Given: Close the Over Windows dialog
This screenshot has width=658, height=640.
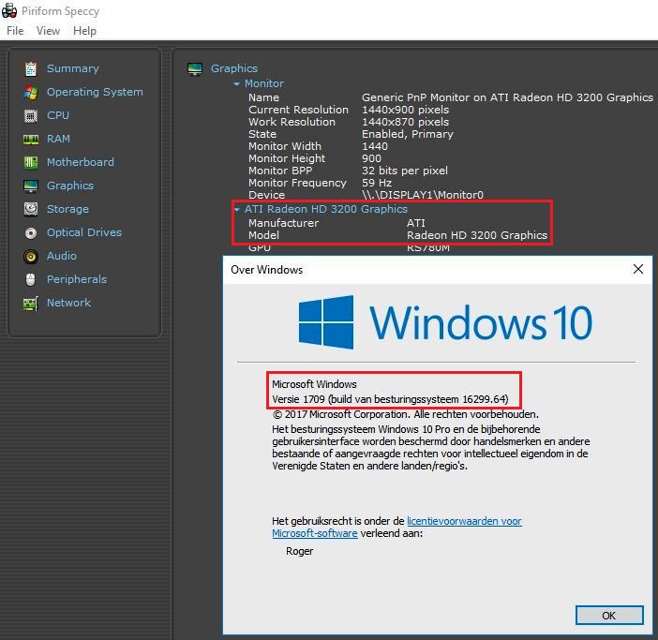Looking at the screenshot, I should click(638, 269).
